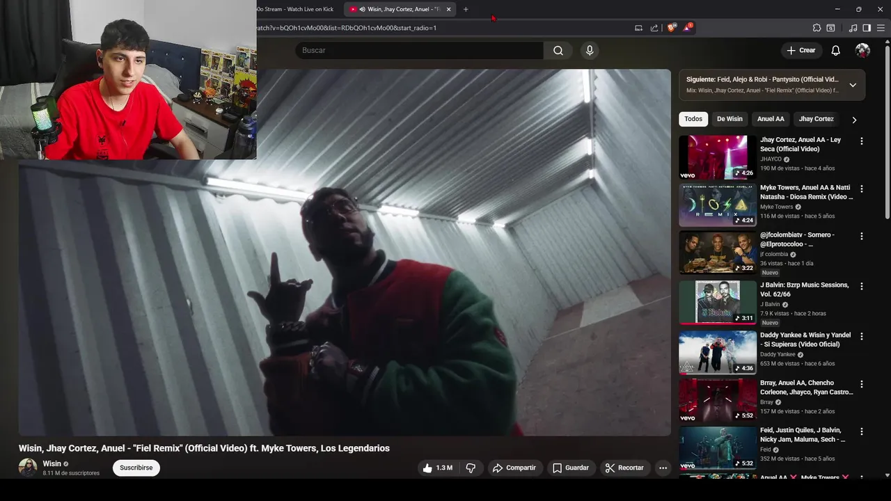891x501 pixels.
Task: Subscribe to Wisin channel with Suscribirse
Action: point(136,468)
